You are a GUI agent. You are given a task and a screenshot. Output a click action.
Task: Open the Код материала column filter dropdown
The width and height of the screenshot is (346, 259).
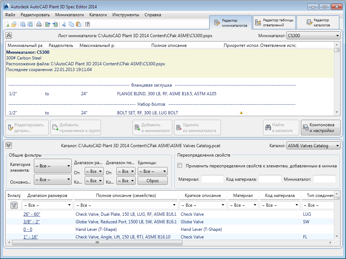tap(280, 205)
